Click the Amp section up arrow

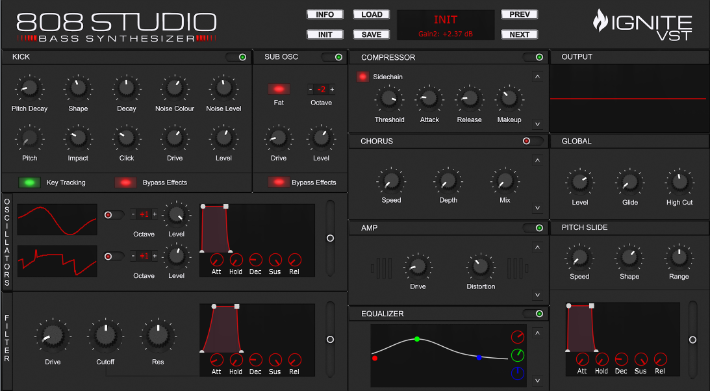tap(537, 247)
